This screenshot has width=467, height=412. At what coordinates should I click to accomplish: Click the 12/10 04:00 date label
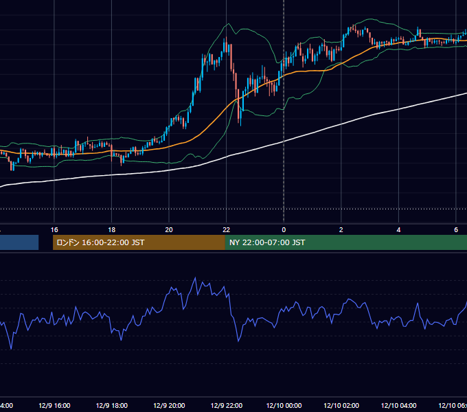[x=399, y=405]
